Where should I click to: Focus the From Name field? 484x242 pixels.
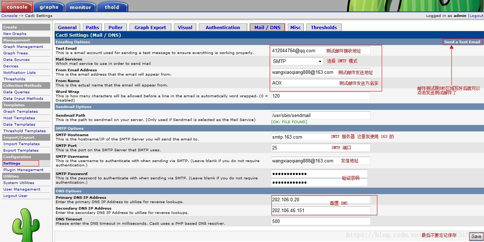point(321,83)
